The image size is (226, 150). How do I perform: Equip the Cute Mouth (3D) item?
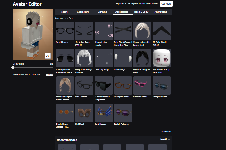[x=162, y=31]
